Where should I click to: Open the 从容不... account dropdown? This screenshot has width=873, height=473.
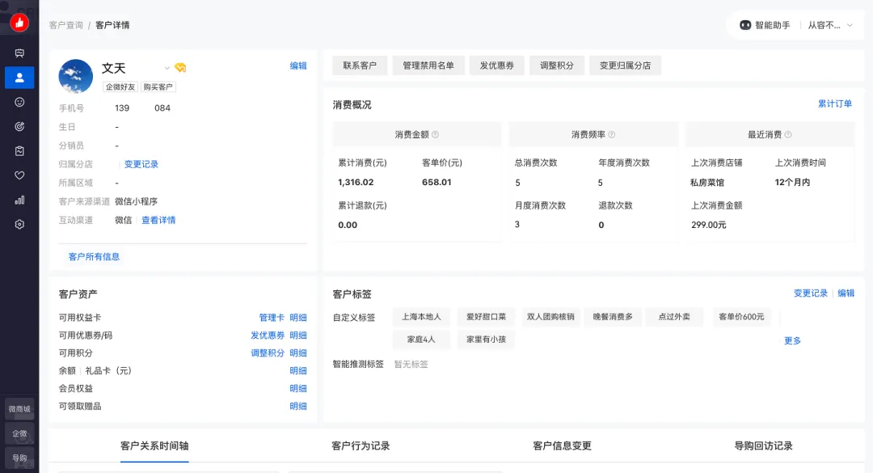pyautogui.click(x=830, y=25)
